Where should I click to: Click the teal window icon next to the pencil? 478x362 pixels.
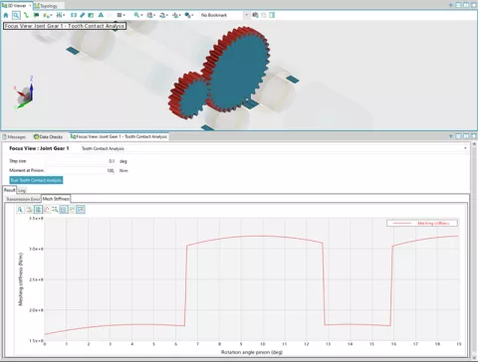click(91, 15)
